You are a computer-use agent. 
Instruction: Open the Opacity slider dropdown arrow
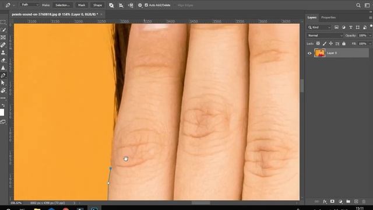click(x=370, y=36)
